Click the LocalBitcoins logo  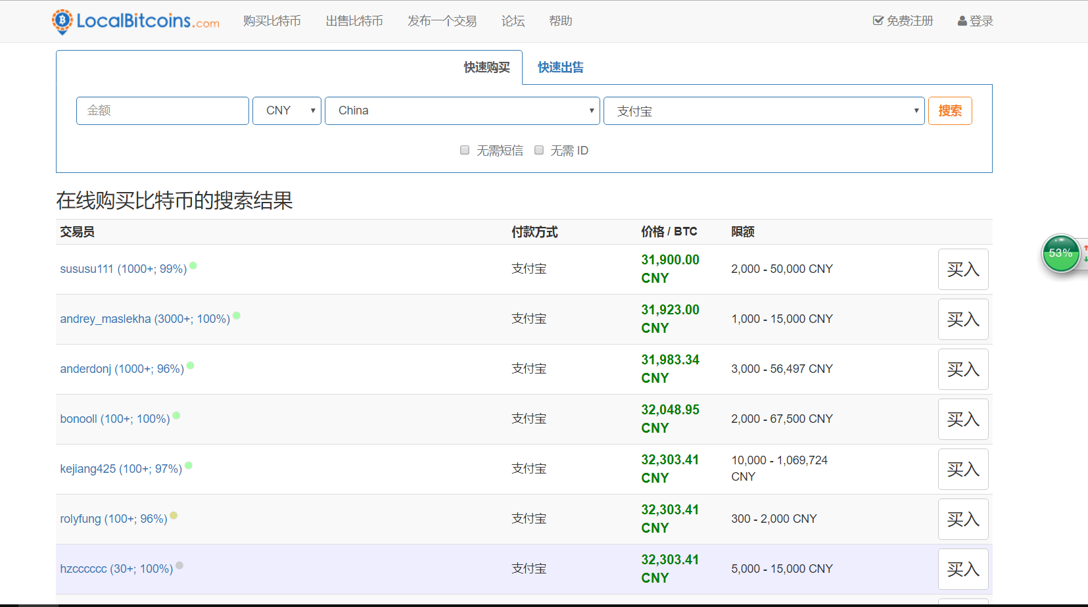tap(135, 21)
